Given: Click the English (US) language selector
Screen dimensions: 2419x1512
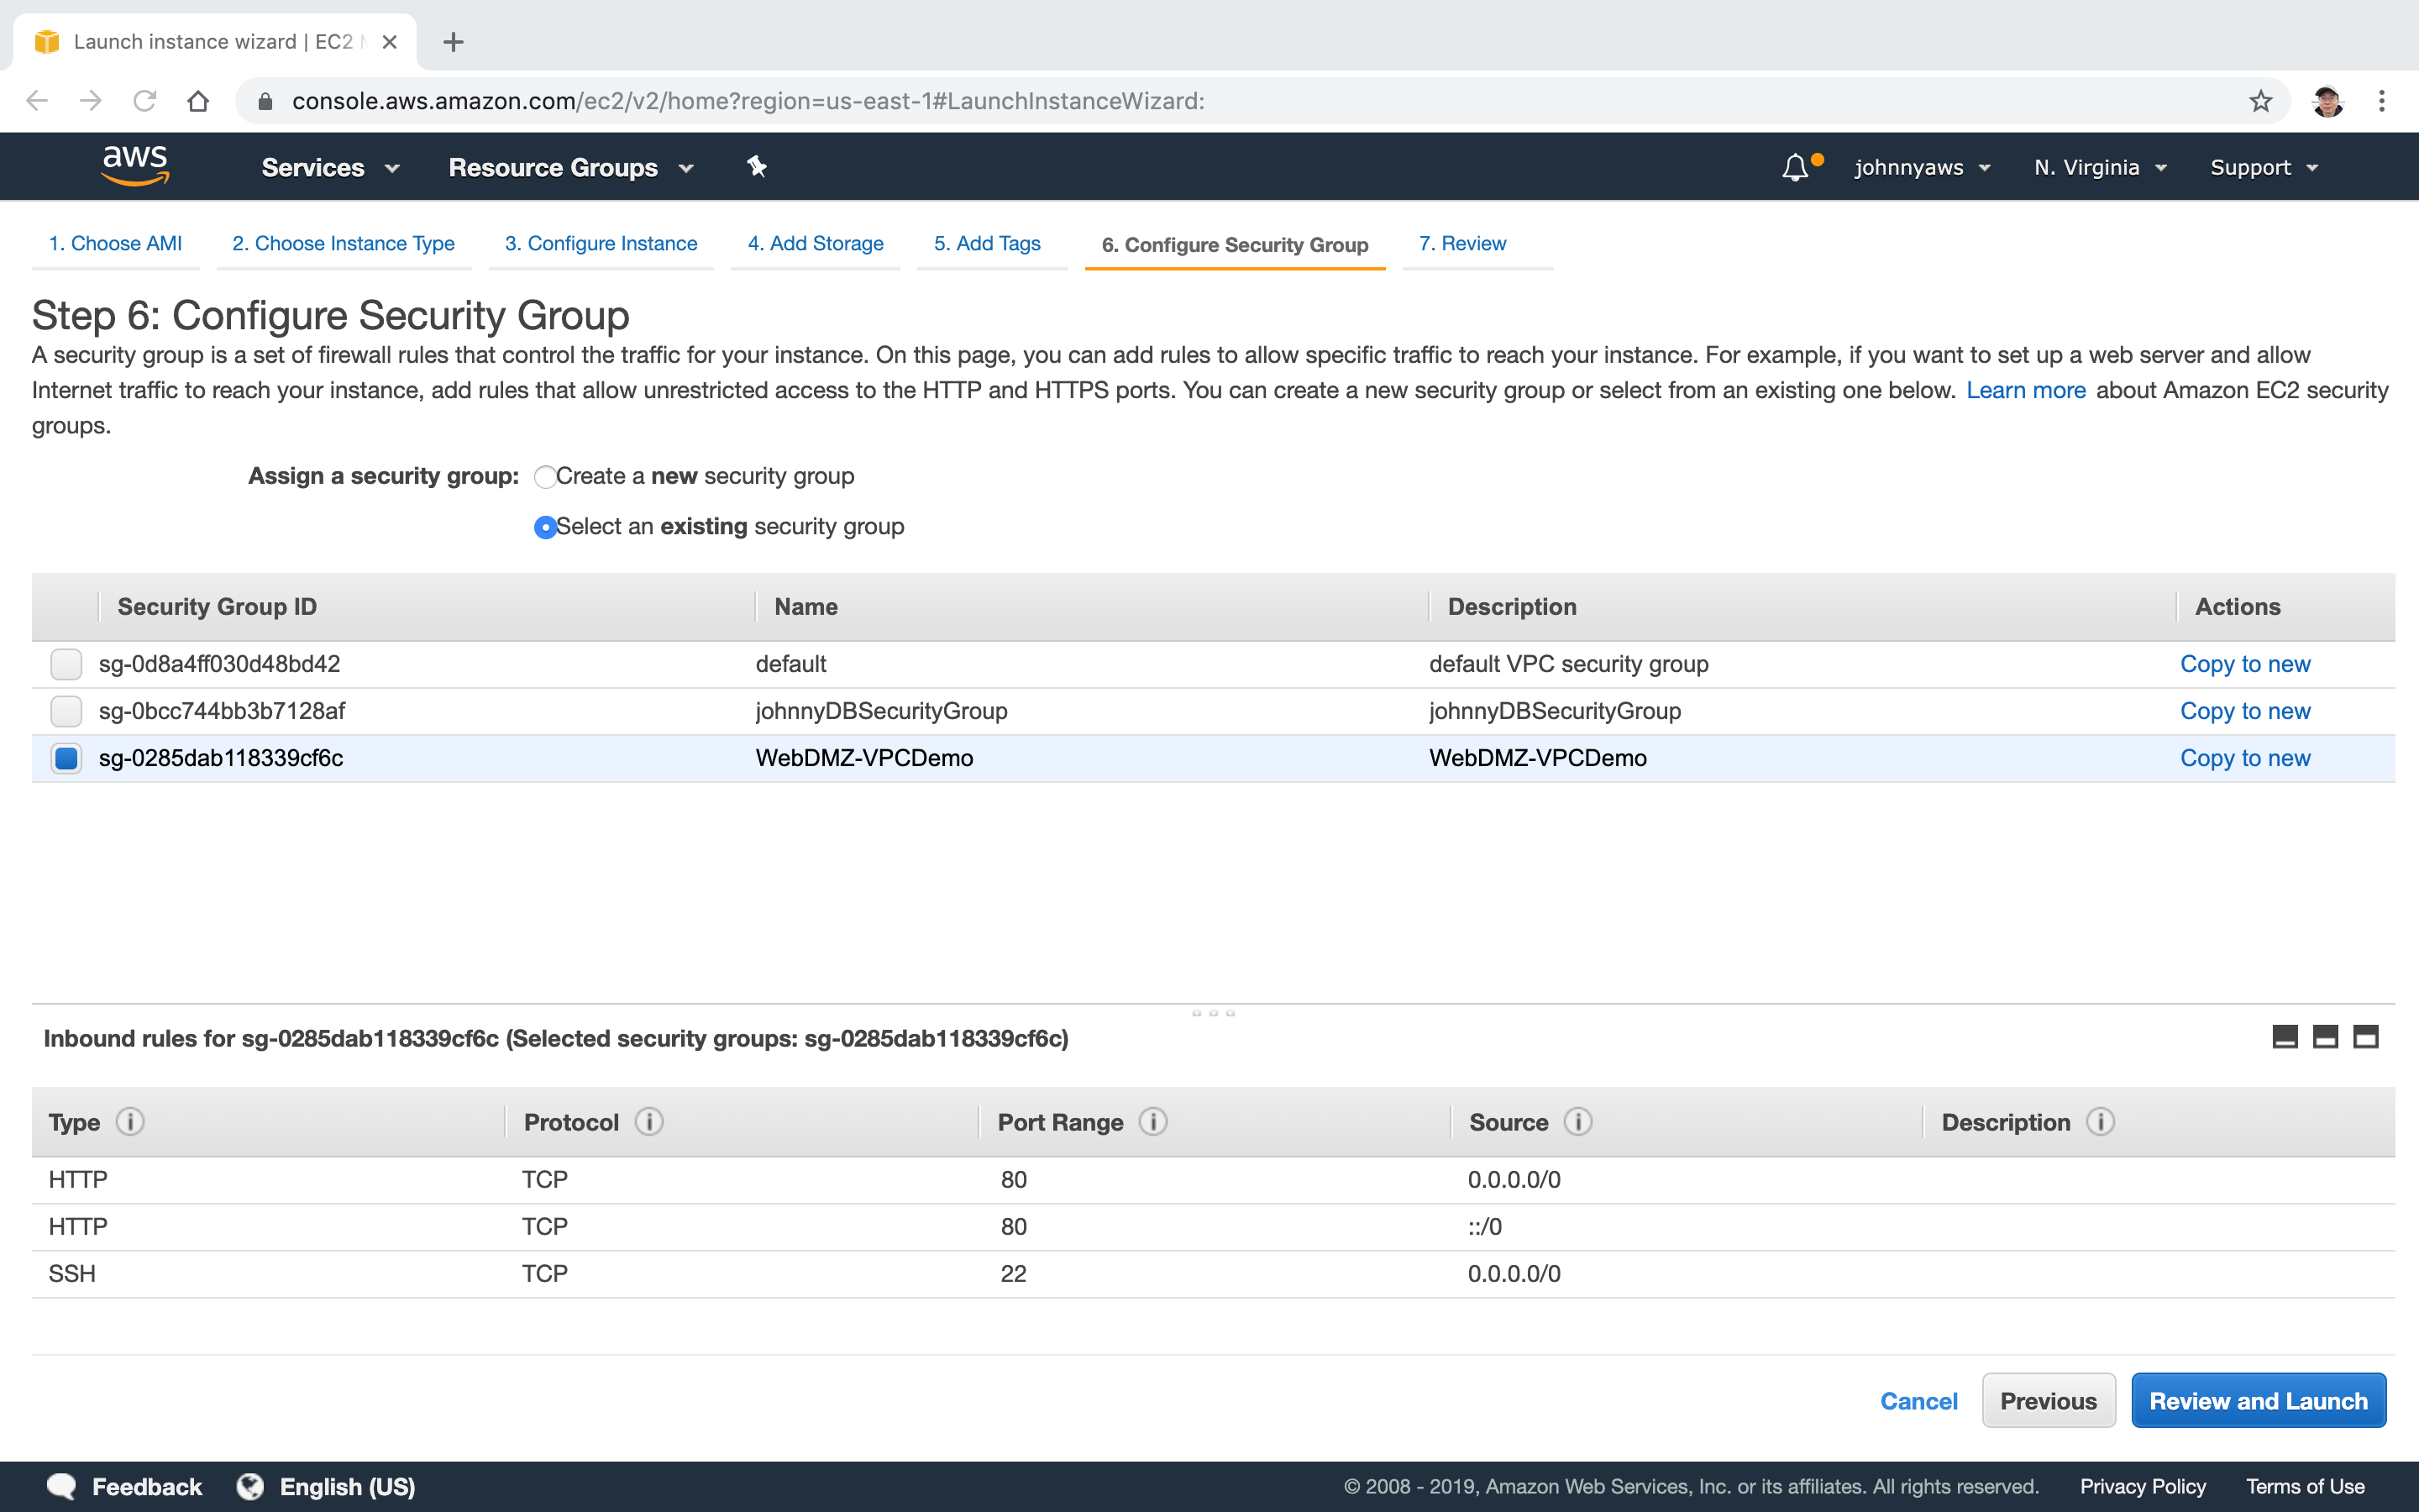Looking at the screenshot, I should 347,1487.
